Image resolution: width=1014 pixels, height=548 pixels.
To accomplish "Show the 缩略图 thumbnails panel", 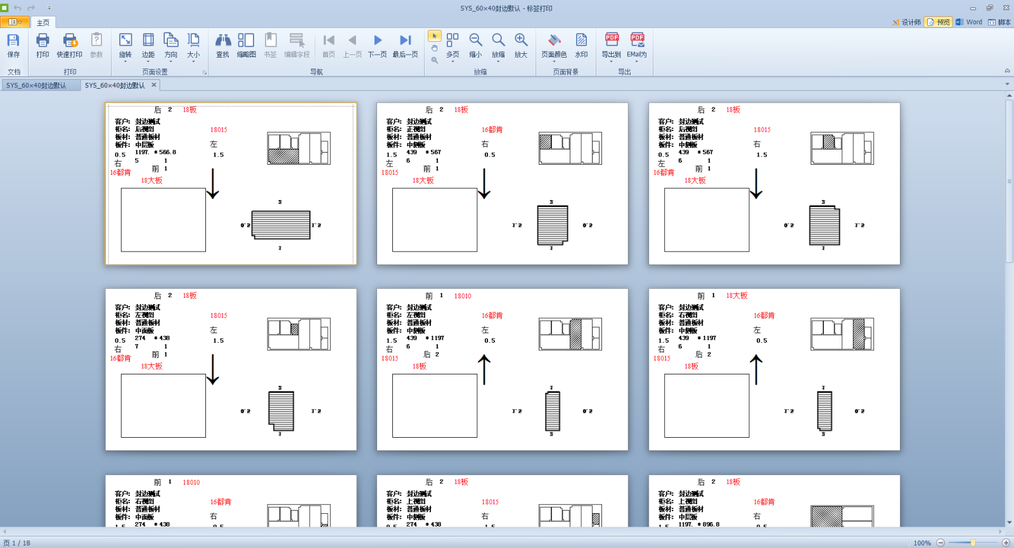I will [246, 45].
